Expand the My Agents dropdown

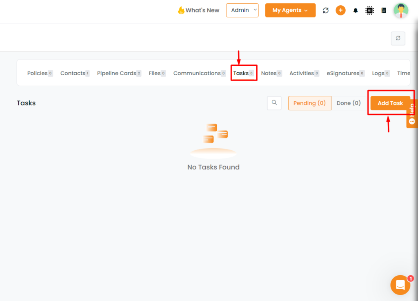tap(290, 10)
